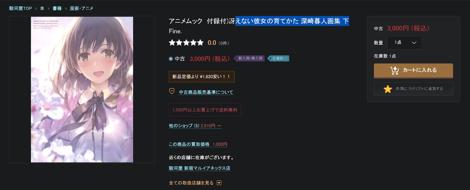Open the 本 breadcrumb category
The height and width of the screenshot is (190, 470).
[42, 8]
